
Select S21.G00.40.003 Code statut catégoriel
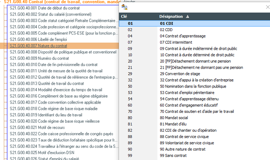point(64,21)
